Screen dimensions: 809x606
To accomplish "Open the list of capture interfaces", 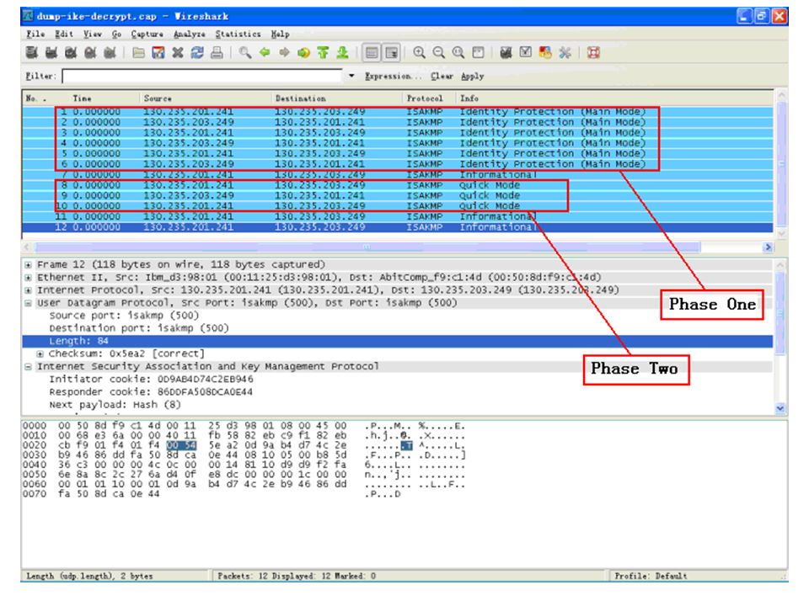I will [31, 52].
